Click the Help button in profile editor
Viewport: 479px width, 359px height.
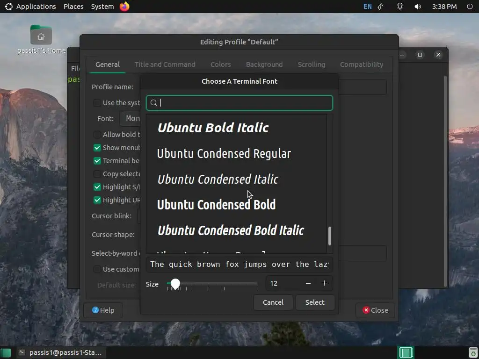pyautogui.click(x=103, y=310)
